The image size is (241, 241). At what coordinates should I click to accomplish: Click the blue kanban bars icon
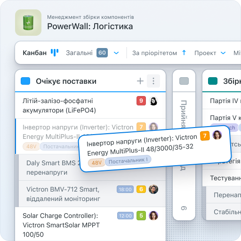(55, 53)
